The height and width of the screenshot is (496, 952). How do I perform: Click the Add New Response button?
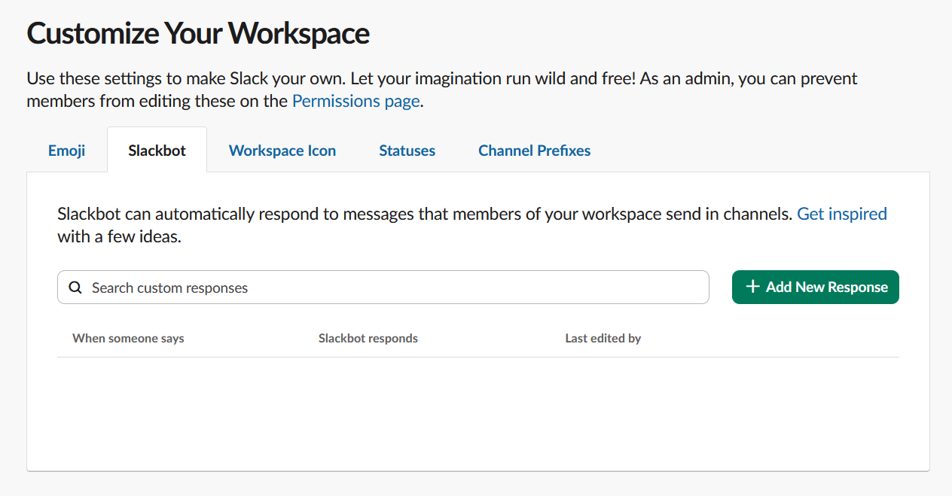point(816,288)
